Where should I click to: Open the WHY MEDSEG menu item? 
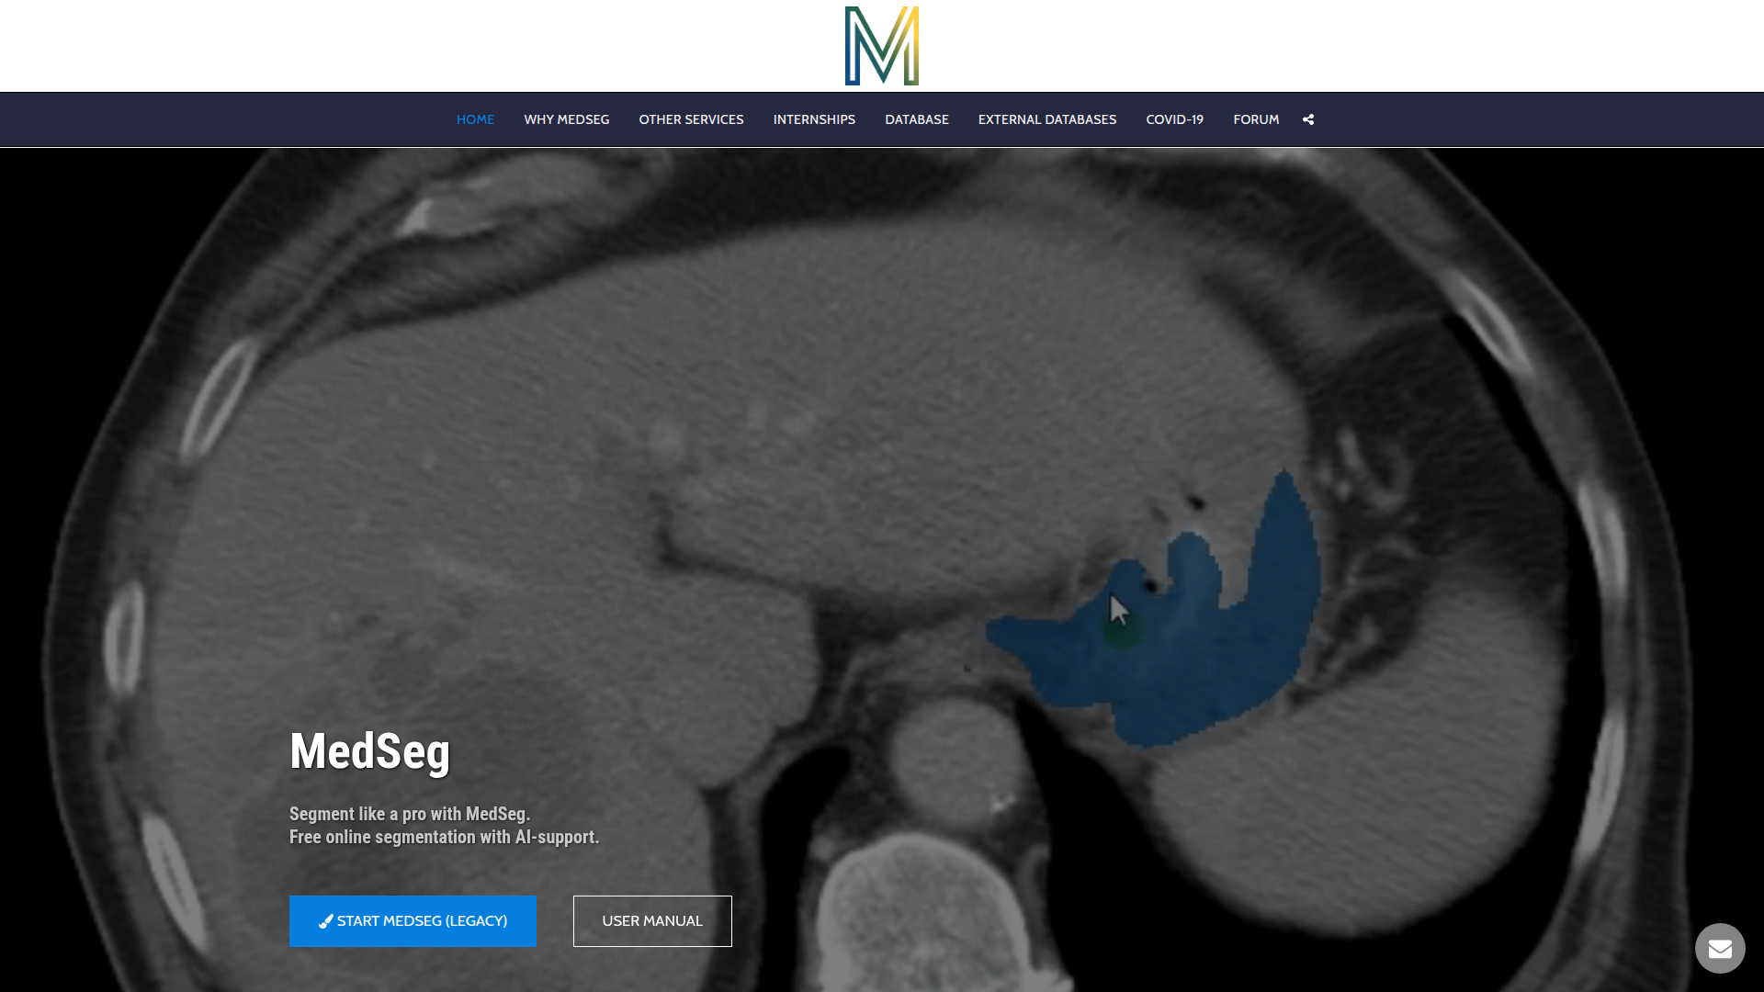pos(567,119)
